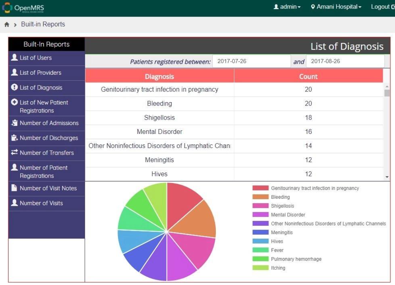Click the plus icon for New Patient Registrations
Viewport: 395px width, 285px height.
click(14, 102)
